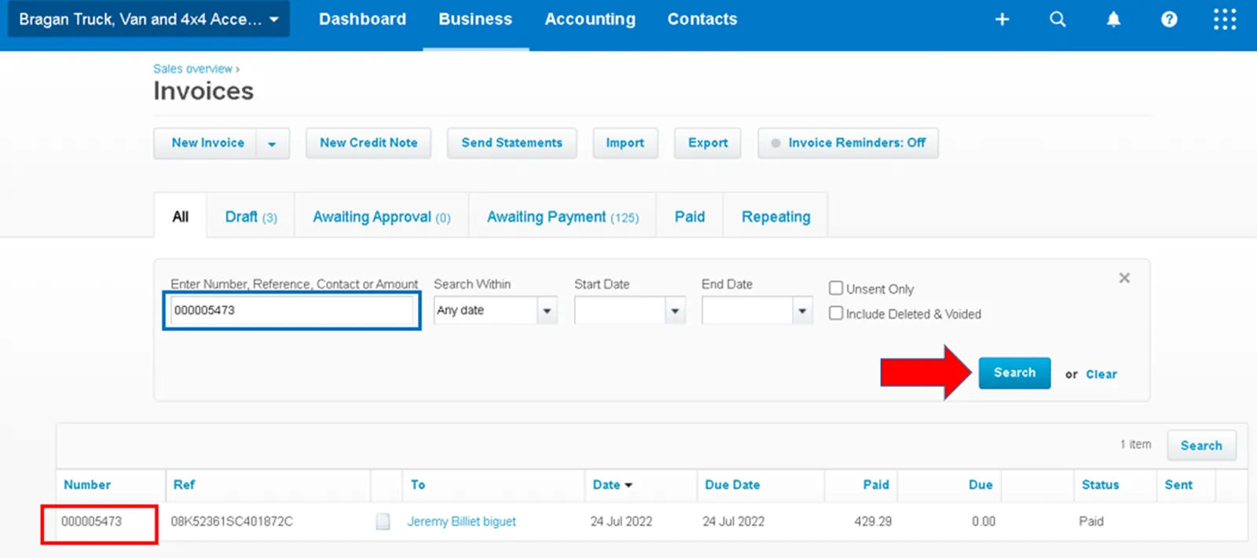Sort by the Due column header
The image size is (1257, 558).
click(980, 485)
